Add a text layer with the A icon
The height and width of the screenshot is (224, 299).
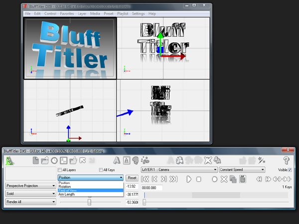(x=117, y=160)
